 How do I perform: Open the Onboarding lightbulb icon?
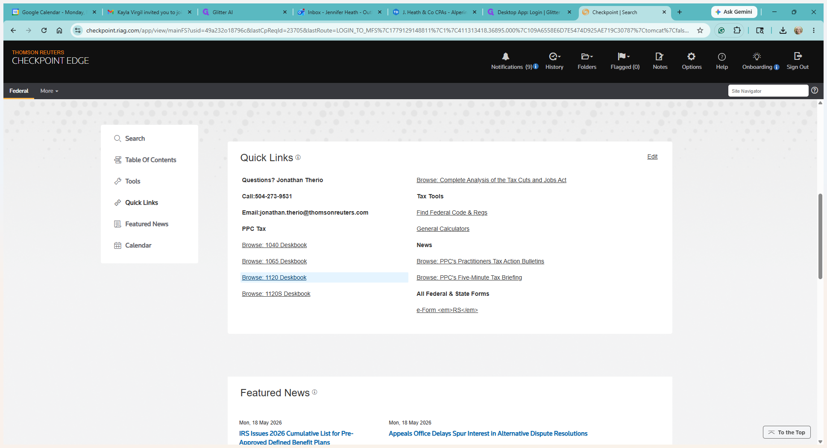757,56
